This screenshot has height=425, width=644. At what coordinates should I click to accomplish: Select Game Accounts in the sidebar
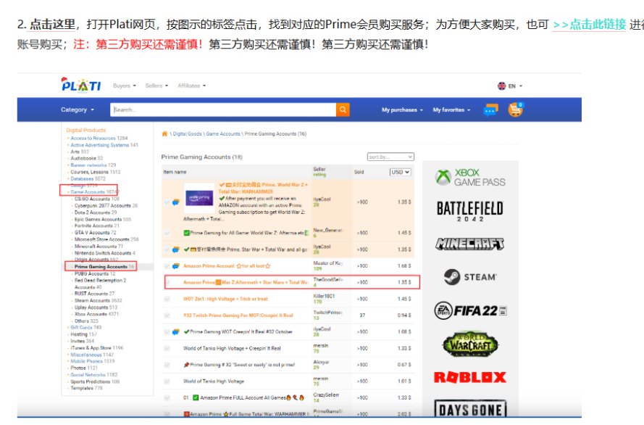tap(88, 192)
